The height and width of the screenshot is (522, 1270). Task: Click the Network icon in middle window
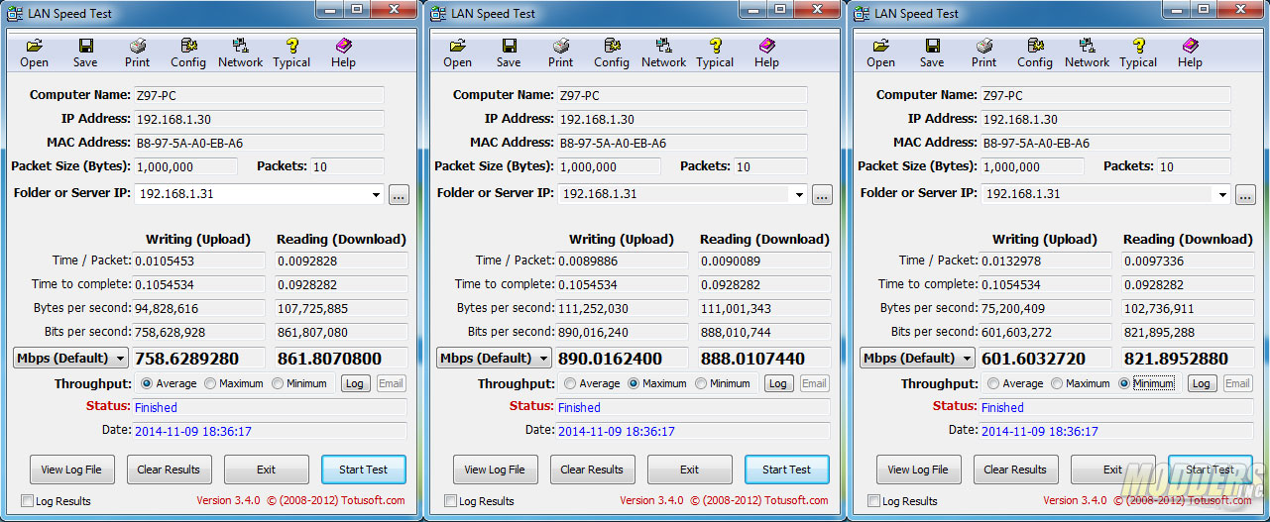click(x=664, y=46)
